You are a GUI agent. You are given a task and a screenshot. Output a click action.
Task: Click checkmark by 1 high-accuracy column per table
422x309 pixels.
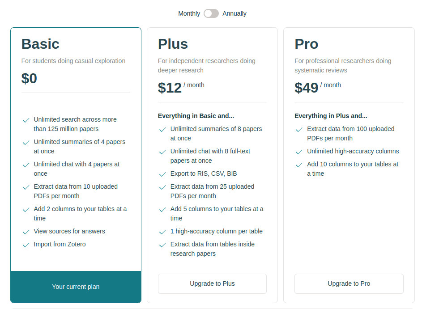pyautogui.click(x=162, y=232)
